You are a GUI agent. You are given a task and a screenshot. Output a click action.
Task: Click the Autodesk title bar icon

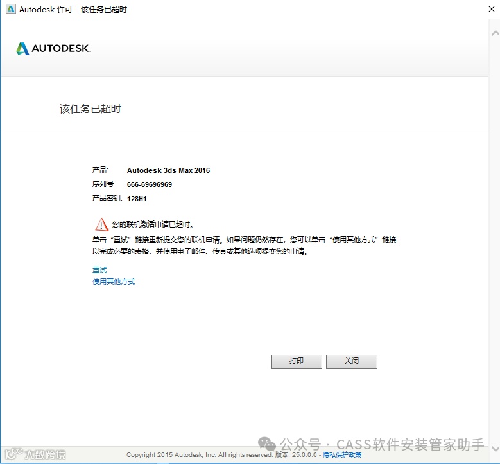click(x=10, y=9)
